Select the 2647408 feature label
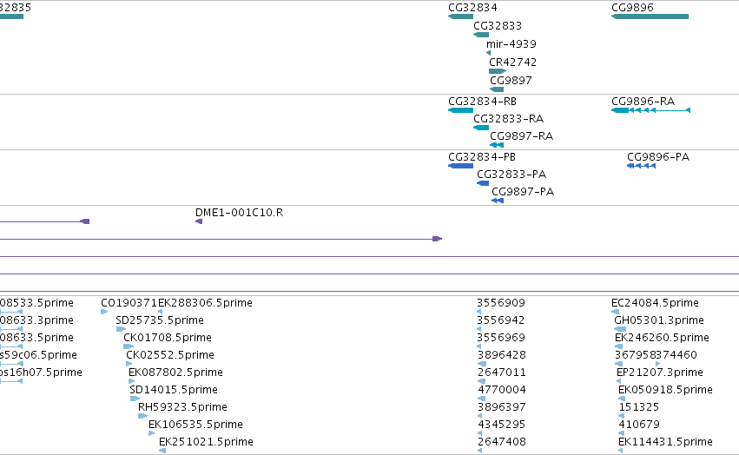This screenshot has width=739, height=455. coord(501,442)
